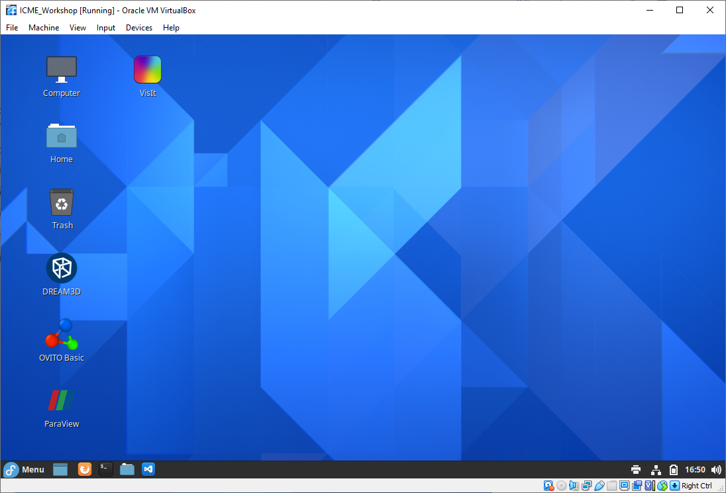The image size is (726, 493).
Task: Click the printer tray icon
Action: pyautogui.click(x=636, y=470)
